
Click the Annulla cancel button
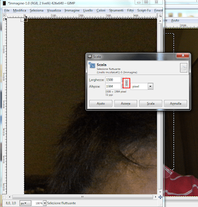tap(175, 103)
